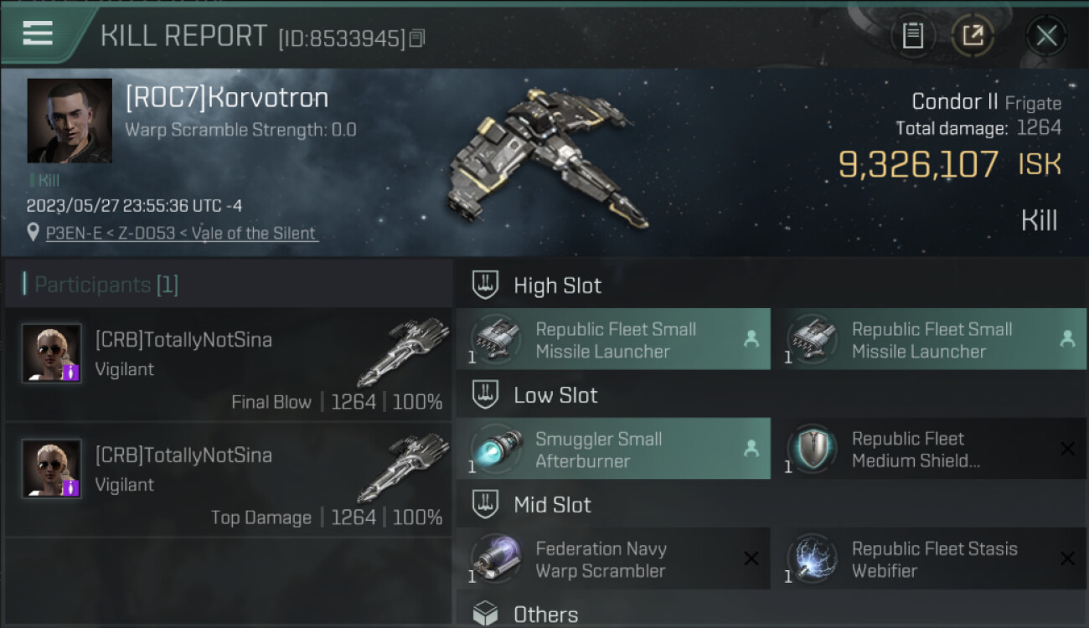1089x628 pixels.
Task: Click the X on Republic Fleet Stasis Webifier
Action: pyautogui.click(x=1067, y=559)
